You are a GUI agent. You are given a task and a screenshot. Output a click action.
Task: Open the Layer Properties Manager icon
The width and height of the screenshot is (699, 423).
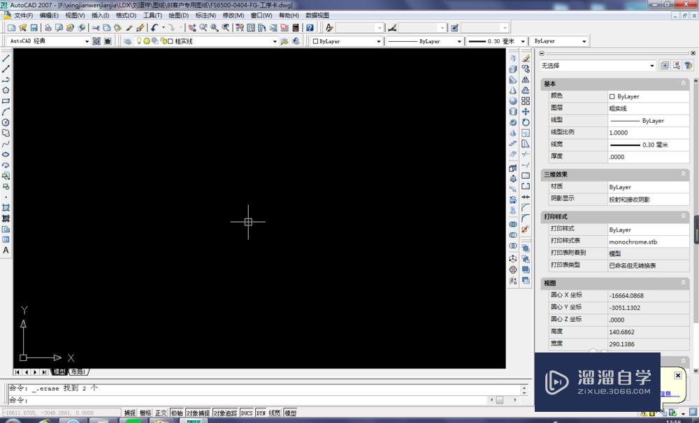(127, 40)
